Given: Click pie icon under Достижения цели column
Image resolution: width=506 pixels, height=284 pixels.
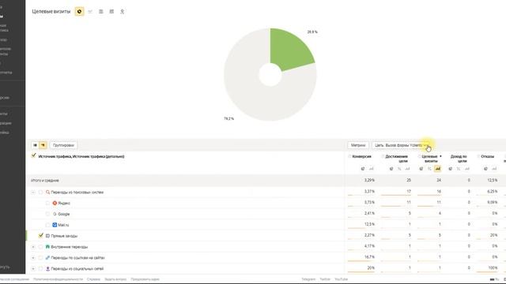Looking at the screenshot, I should (391, 169).
